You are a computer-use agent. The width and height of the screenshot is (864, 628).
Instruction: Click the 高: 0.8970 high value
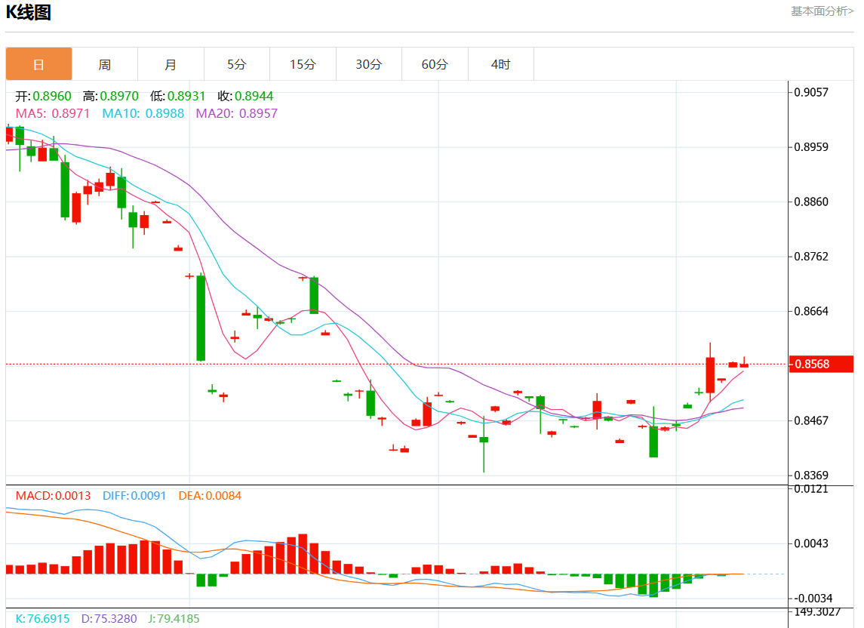click(x=111, y=96)
